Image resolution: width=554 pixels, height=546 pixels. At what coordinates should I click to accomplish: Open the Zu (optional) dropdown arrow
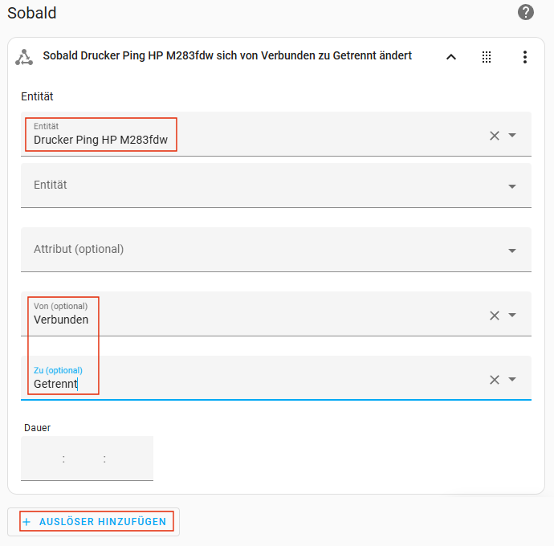click(x=512, y=380)
